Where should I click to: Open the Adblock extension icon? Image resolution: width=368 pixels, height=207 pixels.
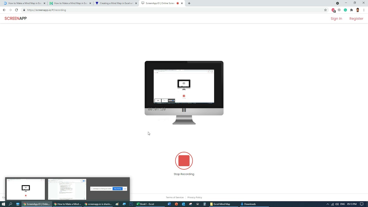tap(333, 10)
